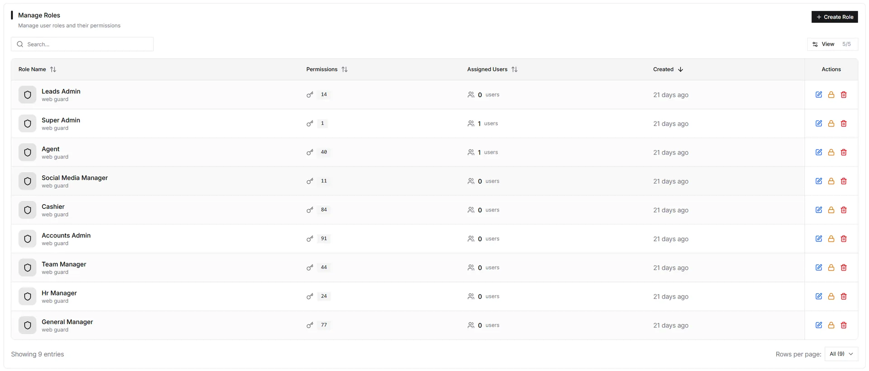The height and width of the screenshot is (371, 869).
Task: Edit the Social Media Manager role
Action: tap(819, 181)
